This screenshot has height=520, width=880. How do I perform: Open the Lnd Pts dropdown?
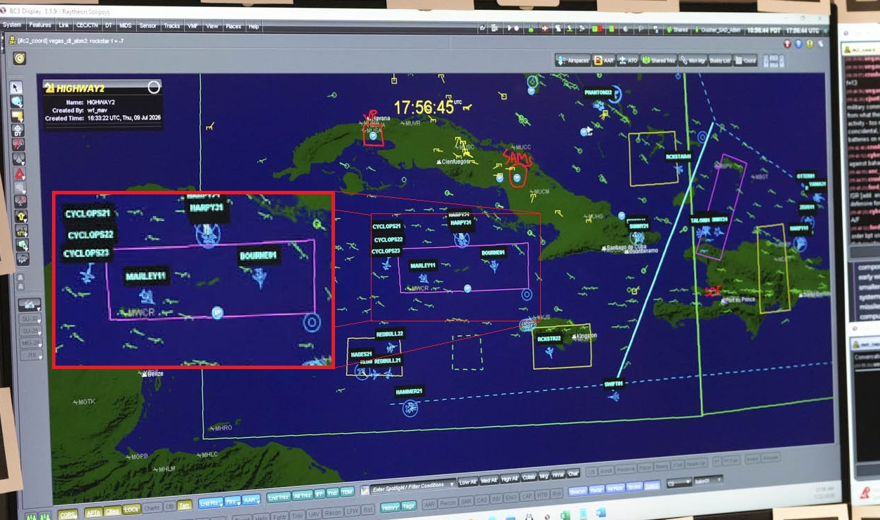211,502
